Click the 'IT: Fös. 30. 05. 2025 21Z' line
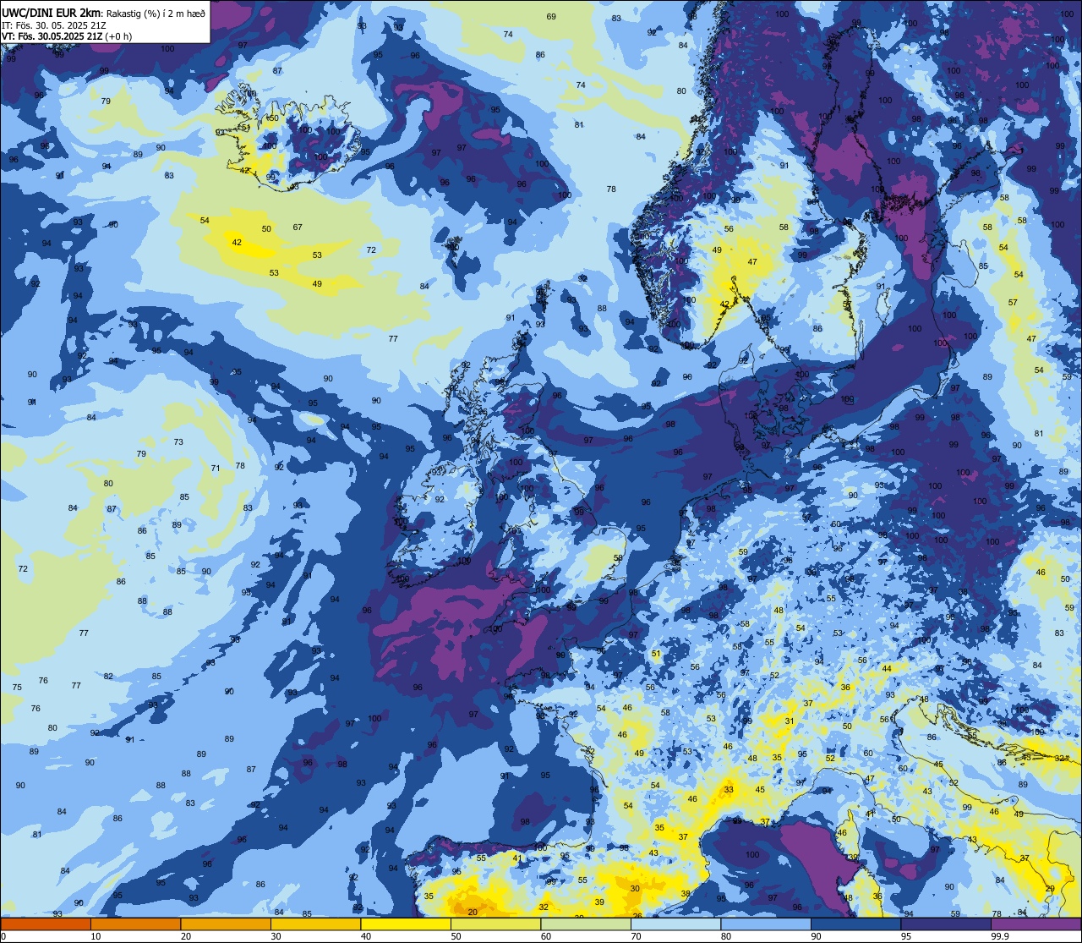 (53, 25)
